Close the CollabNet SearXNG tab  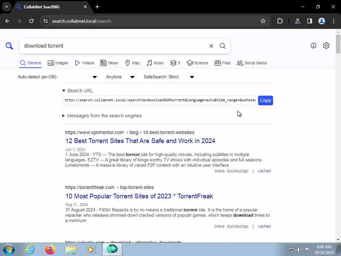click(85, 7)
